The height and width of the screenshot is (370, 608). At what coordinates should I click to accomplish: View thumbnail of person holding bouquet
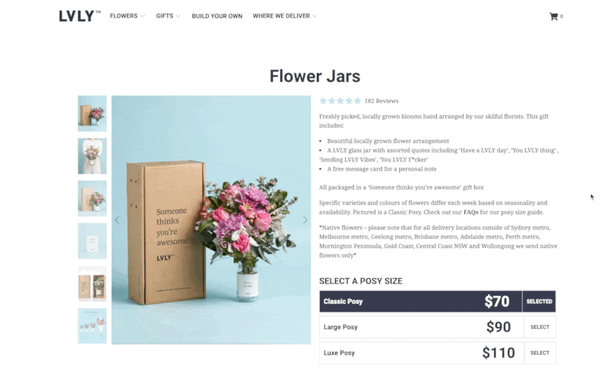coord(92,156)
